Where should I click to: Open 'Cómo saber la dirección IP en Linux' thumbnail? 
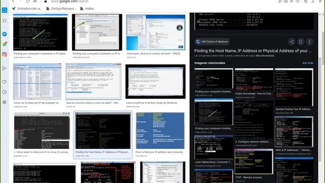click(42, 131)
